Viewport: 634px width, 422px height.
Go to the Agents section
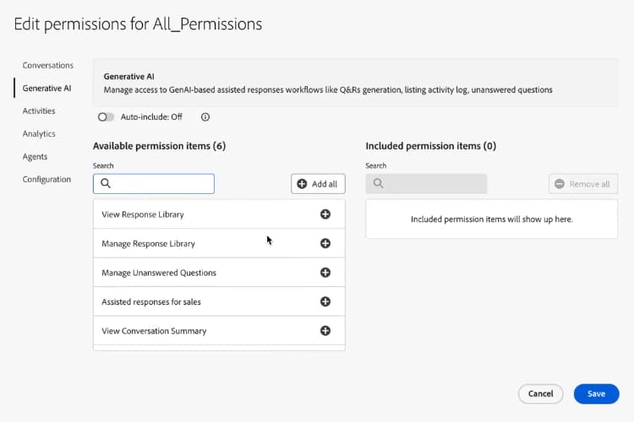tap(35, 156)
